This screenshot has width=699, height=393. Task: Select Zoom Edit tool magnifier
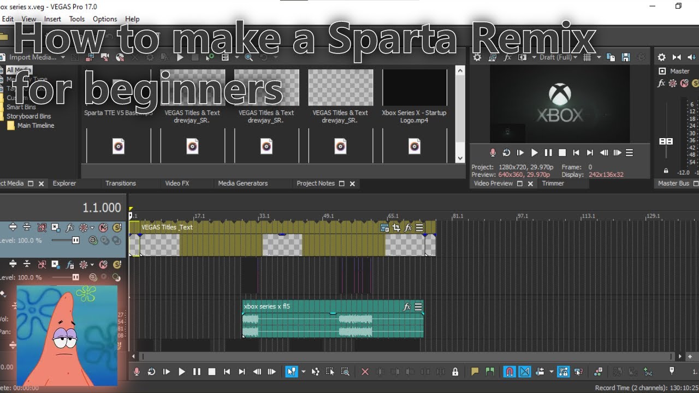pyautogui.click(x=345, y=372)
